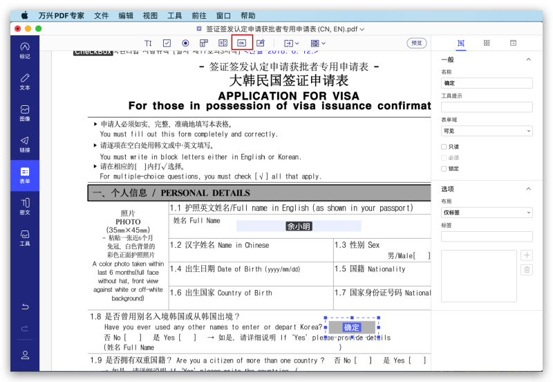
Task: Collapse the 选项 options section
Action: pos(529,189)
